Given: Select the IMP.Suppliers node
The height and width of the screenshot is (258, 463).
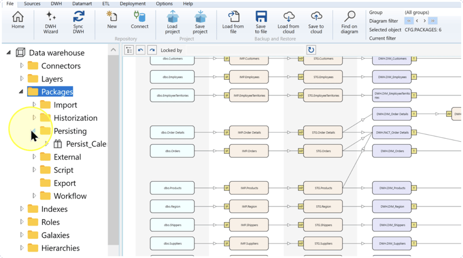Looking at the screenshot, I should point(249,244).
